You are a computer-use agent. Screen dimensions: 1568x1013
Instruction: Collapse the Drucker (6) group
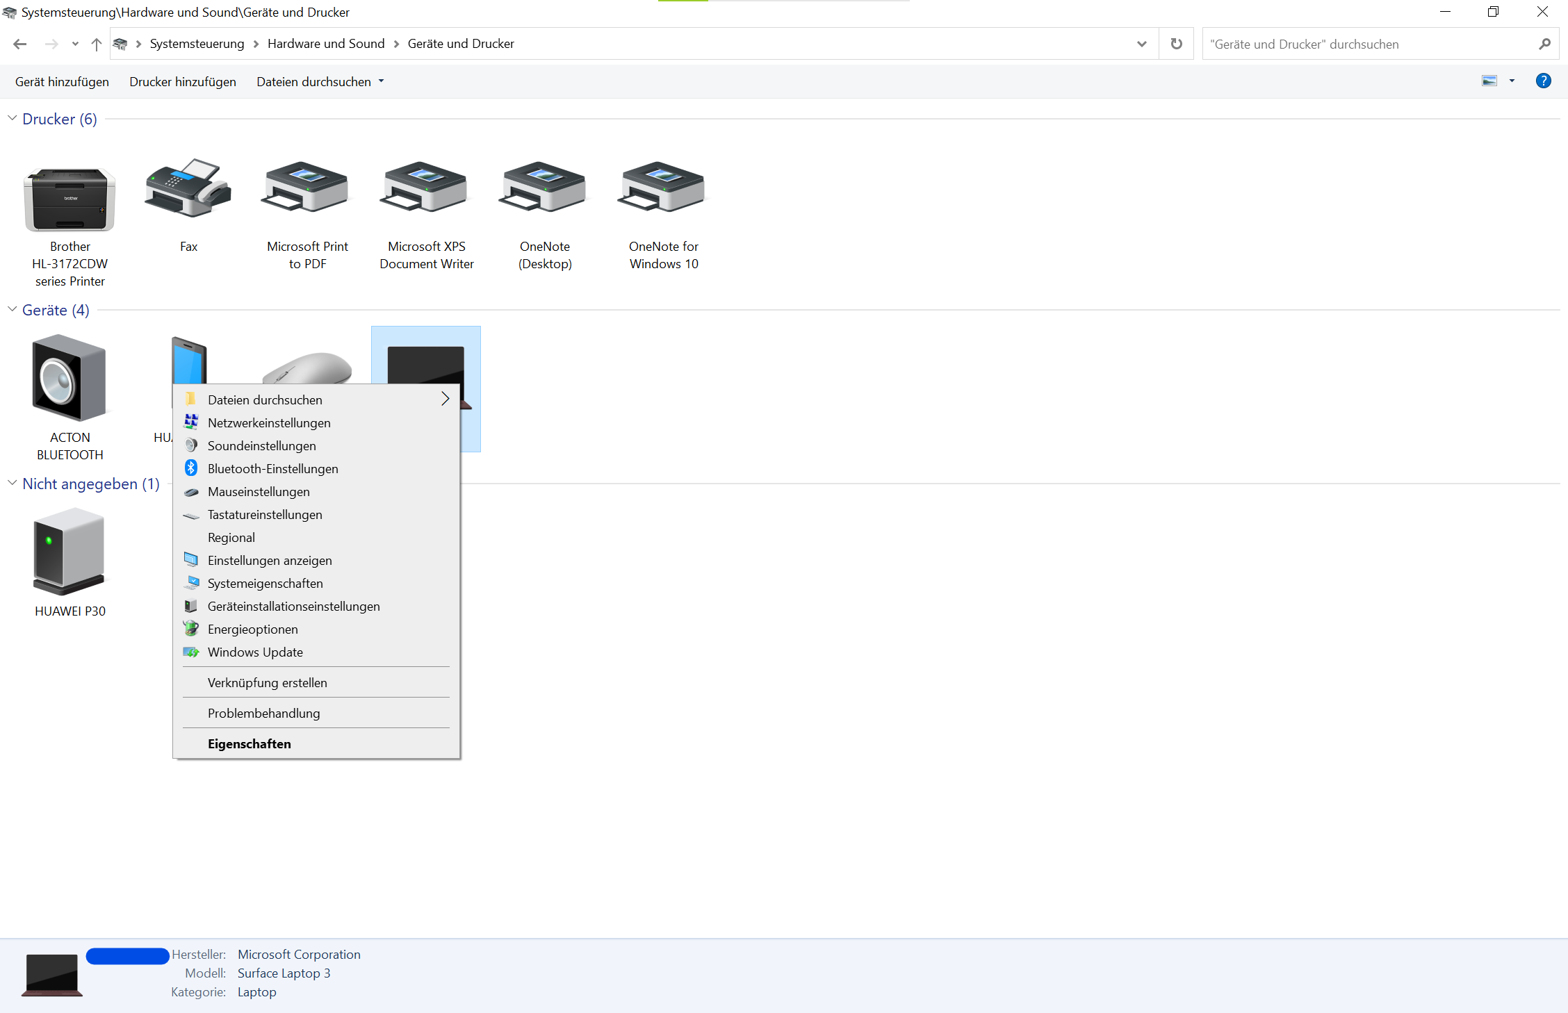click(12, 119)
